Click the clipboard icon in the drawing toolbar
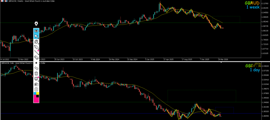The image size is (270, 120). tap(36, 89)
